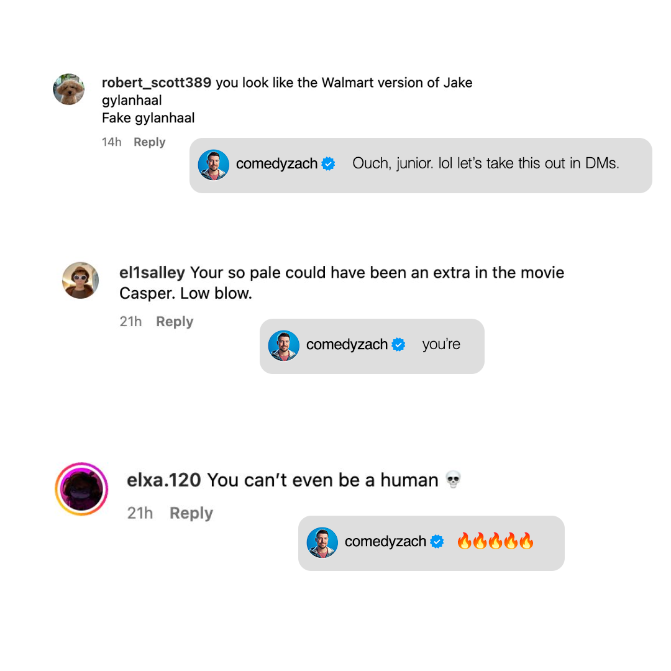Click the robert_scott389 username
This screenshot has width=671, height=671.
pyautogui.click(x=156, y=82)
